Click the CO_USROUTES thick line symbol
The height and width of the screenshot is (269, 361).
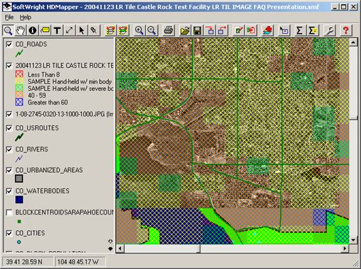[x=19, y=137]
